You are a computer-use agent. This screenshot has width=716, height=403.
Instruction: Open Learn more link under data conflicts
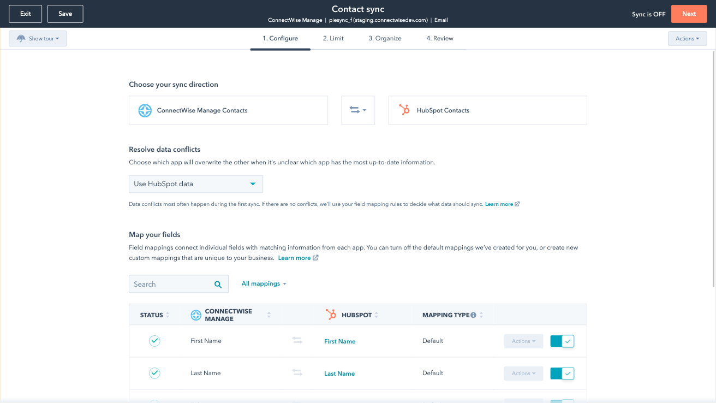coord(499,204)
